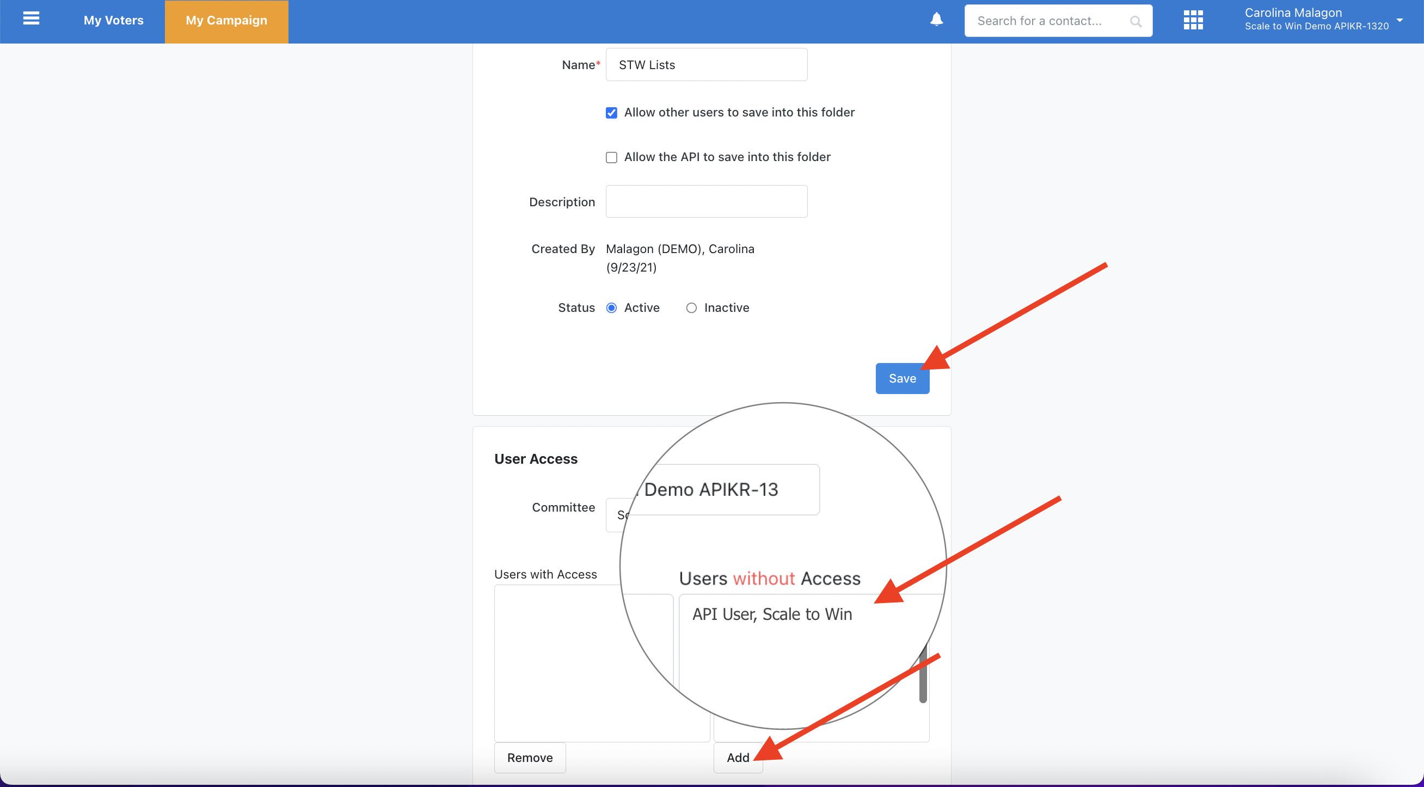Open the hamburger navigation menu
1424x787 pixels.
[31, 19]
